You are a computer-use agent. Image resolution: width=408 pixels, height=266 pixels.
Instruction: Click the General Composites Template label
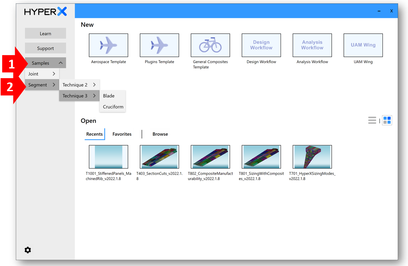pos(210,64)
